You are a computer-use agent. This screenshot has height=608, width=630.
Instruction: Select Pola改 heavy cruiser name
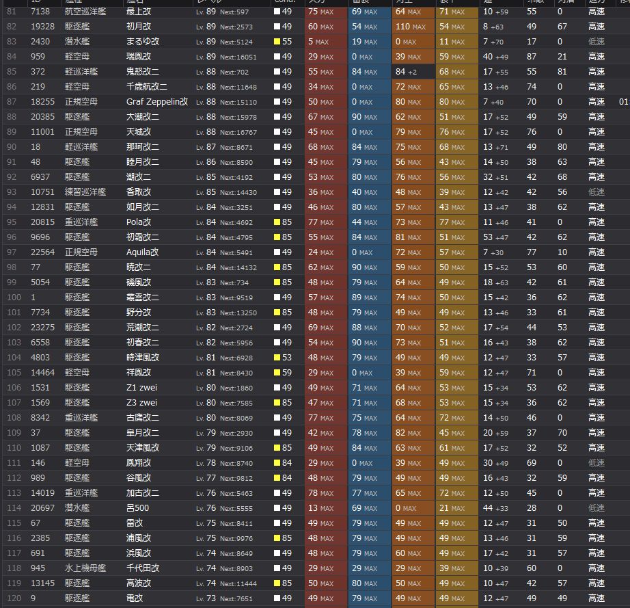pos(139,222)
